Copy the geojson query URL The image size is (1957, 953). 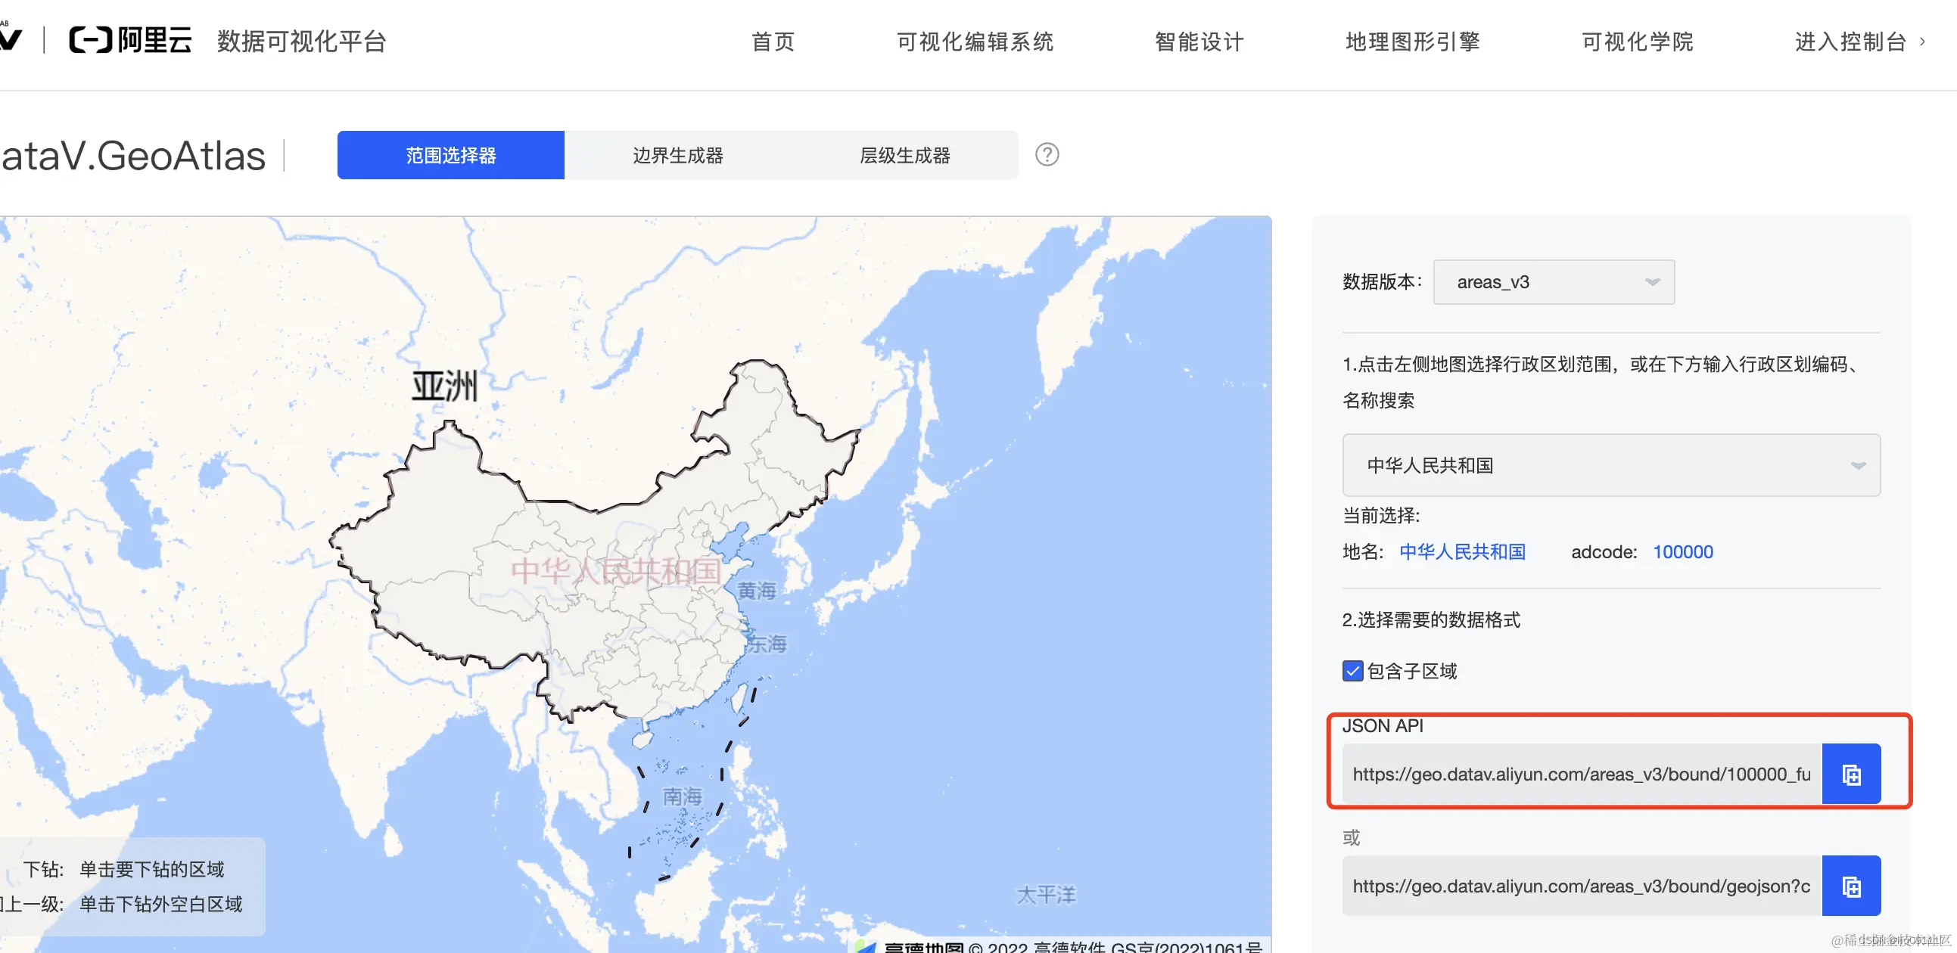[x=1850, y=886]
